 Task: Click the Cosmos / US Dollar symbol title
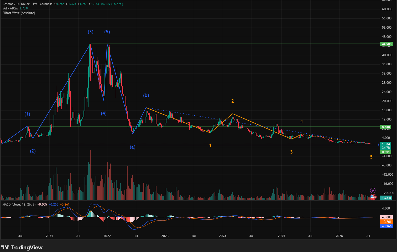(16, 4)
